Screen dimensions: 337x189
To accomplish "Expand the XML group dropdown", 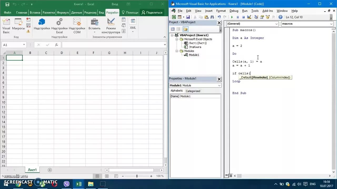I will 133,26.
